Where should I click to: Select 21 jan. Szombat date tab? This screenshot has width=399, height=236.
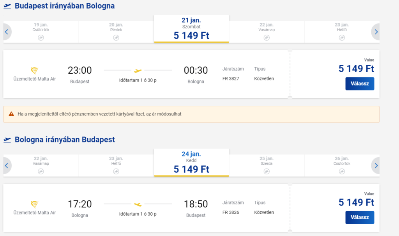pyautogui.click(x=191, y=29)
